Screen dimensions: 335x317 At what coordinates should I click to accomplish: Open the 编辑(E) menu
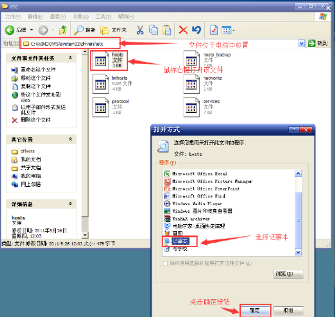[35, 16]
